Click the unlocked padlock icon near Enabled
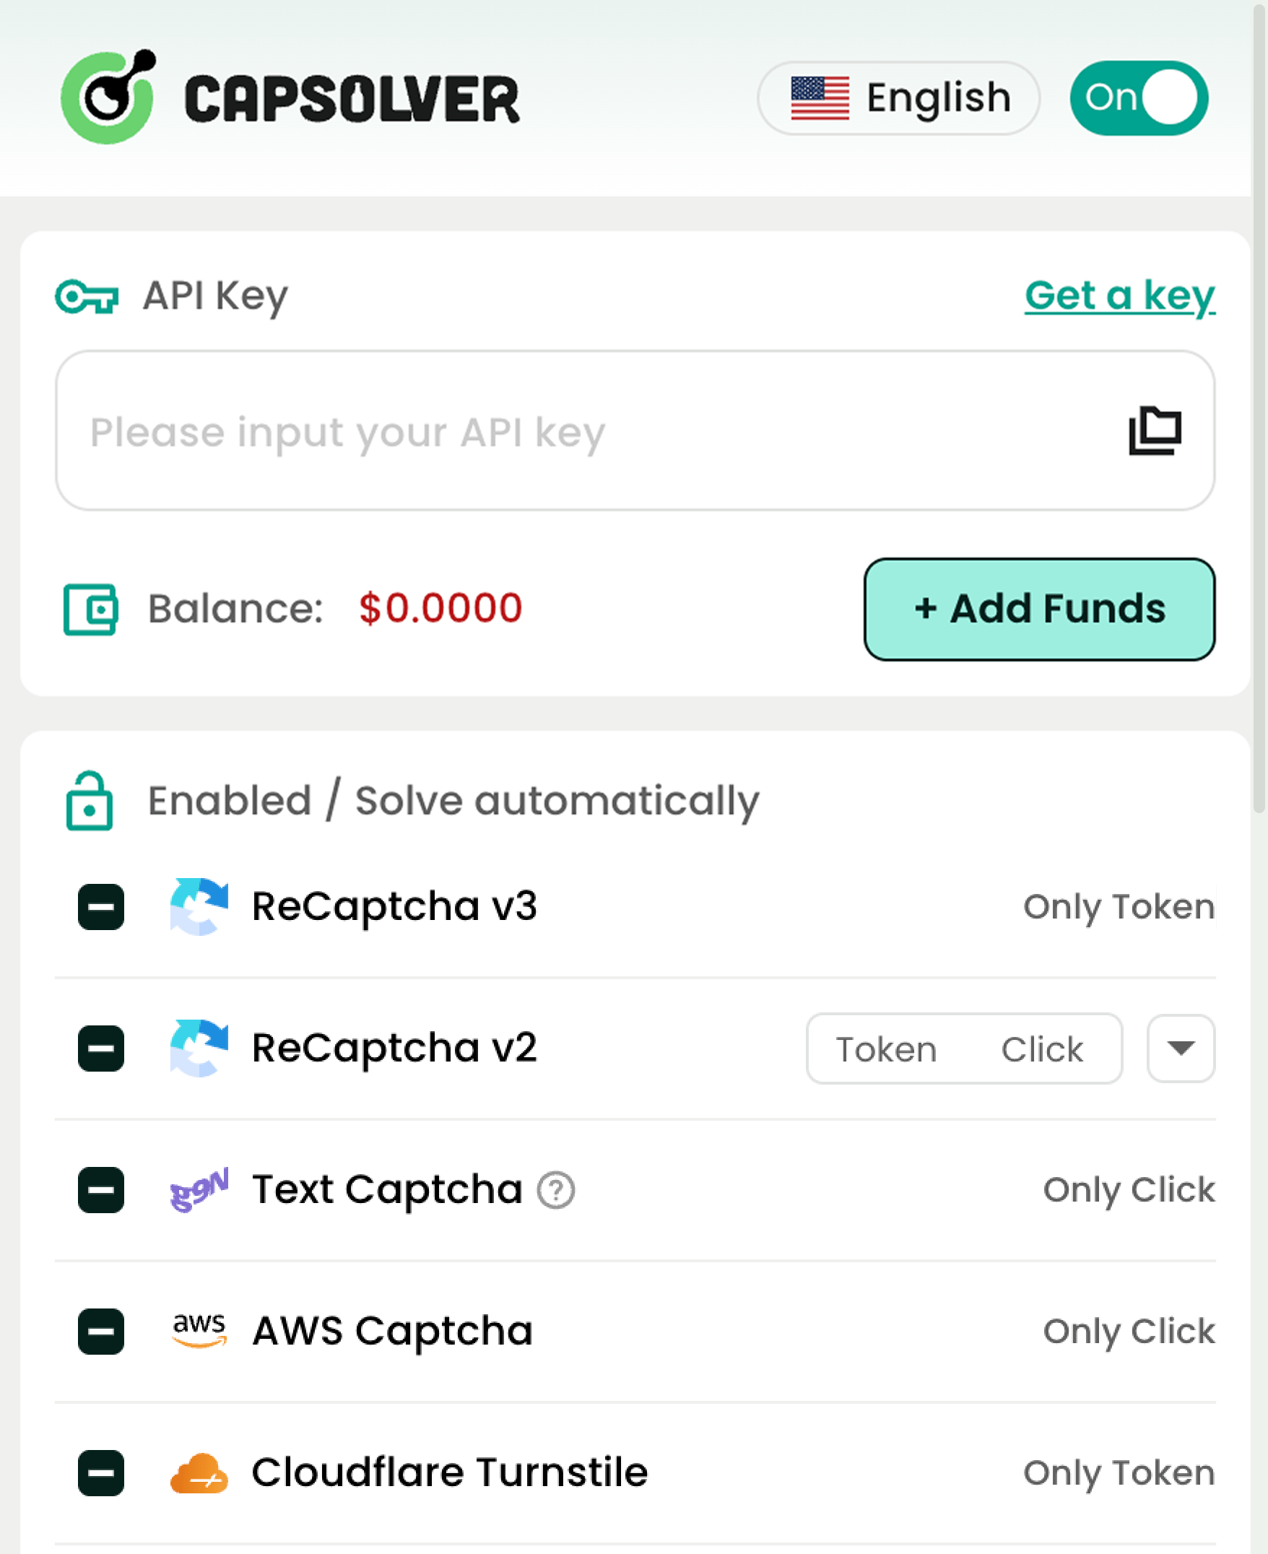This screenshot has width=1268, height=1554. point(89,800)
